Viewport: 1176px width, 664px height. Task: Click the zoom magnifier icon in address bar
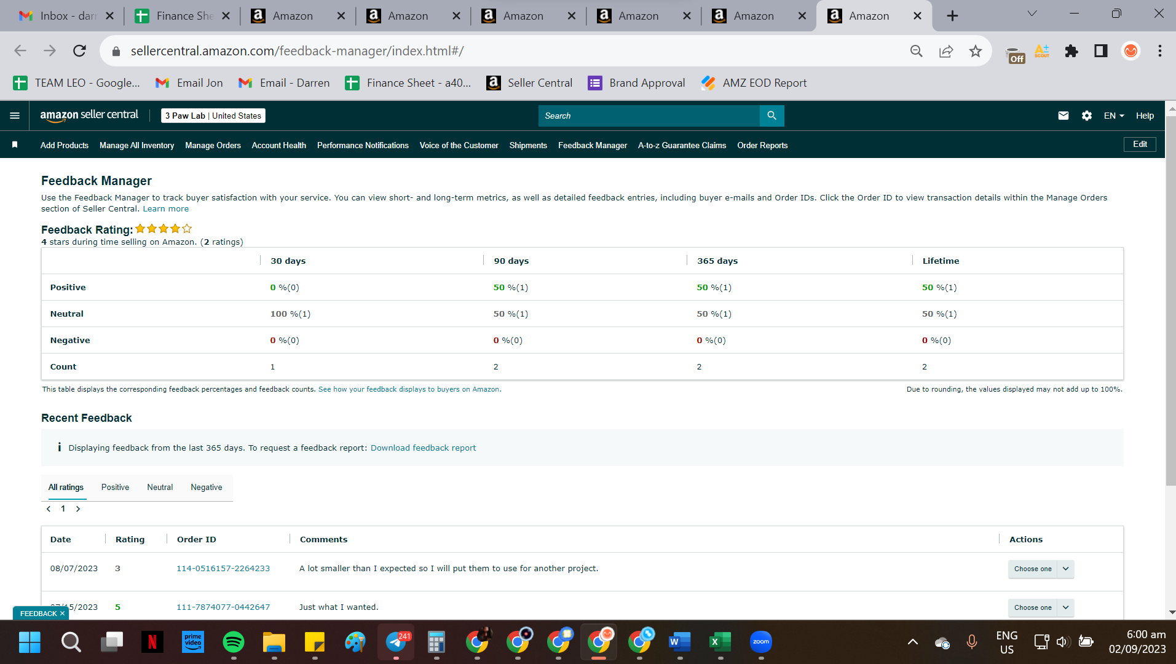coord(917,51)
